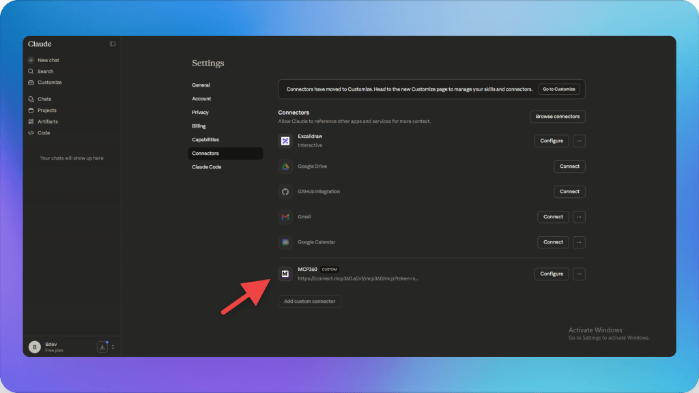Image resolution: width=699 pixels, height=393 pixels.
Task: Configure the Excalidraw connector
Action: pyautogui.click(x=552, y=141)
